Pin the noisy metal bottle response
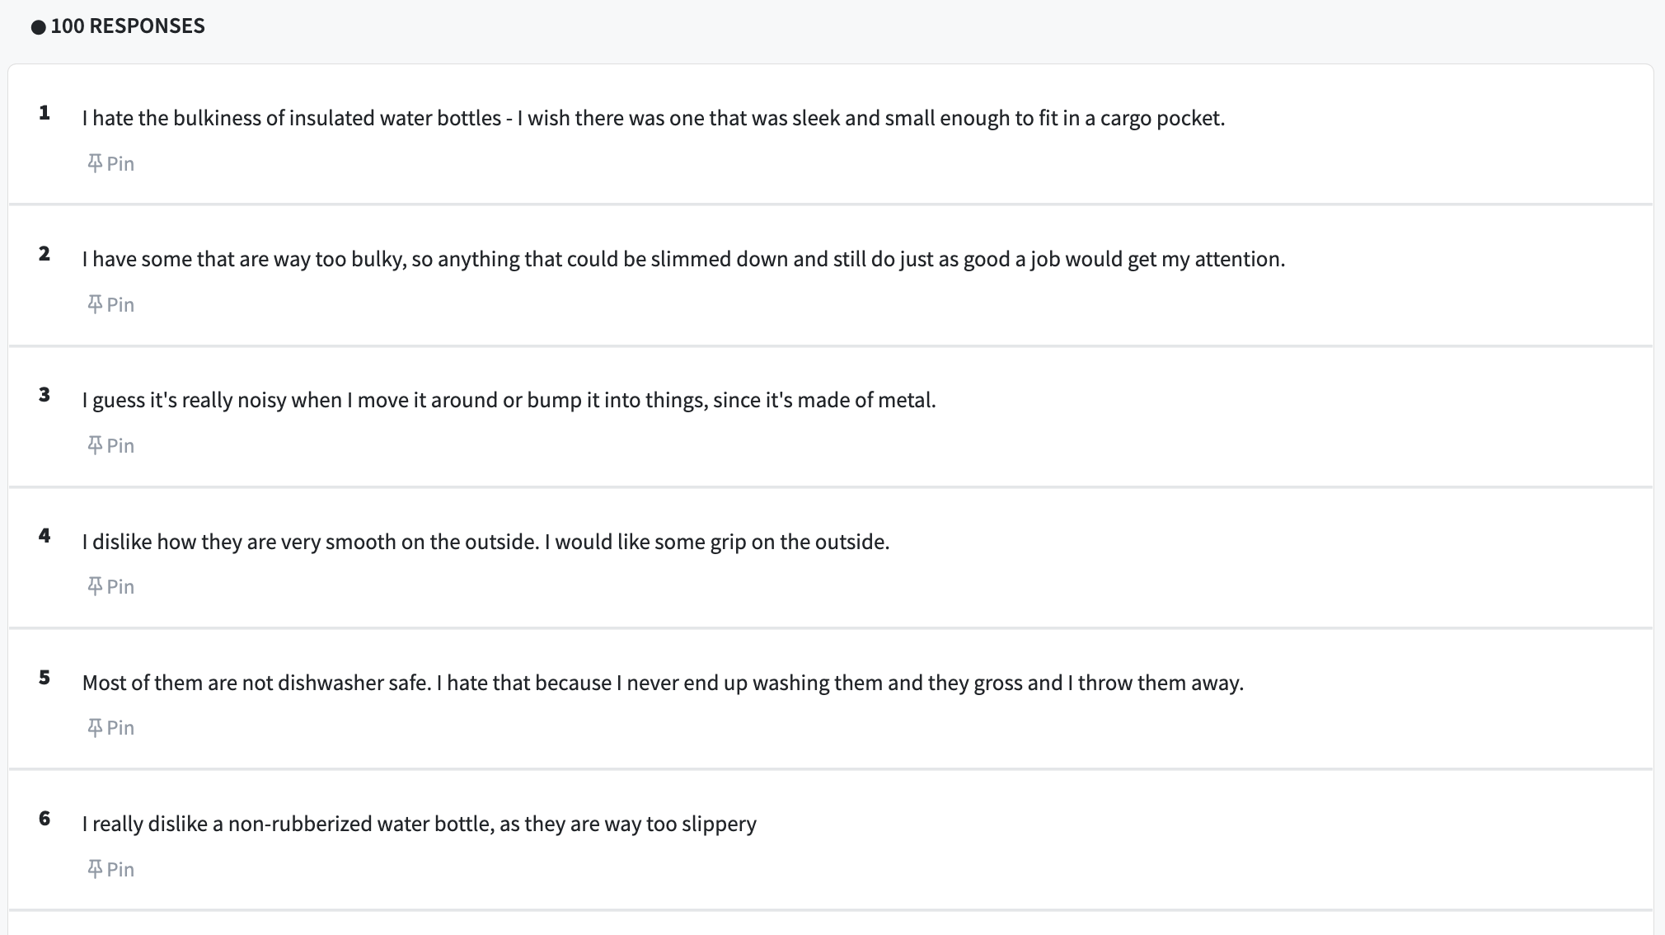The height and width of the screenshot is (935, 1665). tap(110, 445)
